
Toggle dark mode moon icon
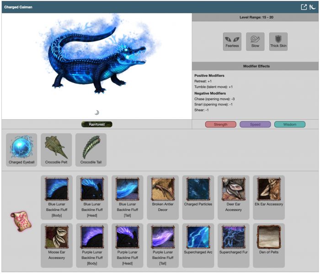point(313,7)
